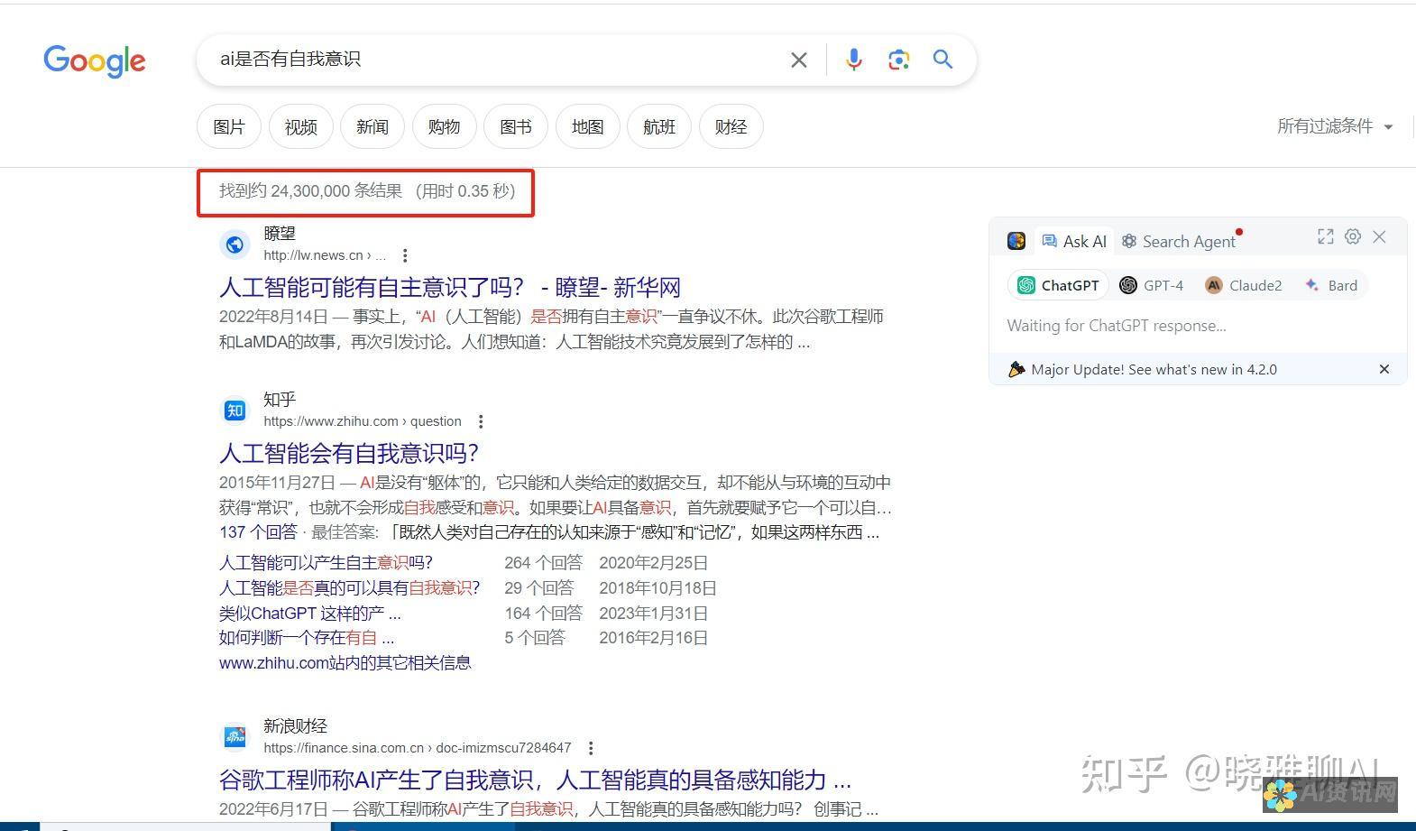The width and height of the screenshot is (1416, 831).
Task: Open Google Lens image search icon
Action: pos(898,60)
